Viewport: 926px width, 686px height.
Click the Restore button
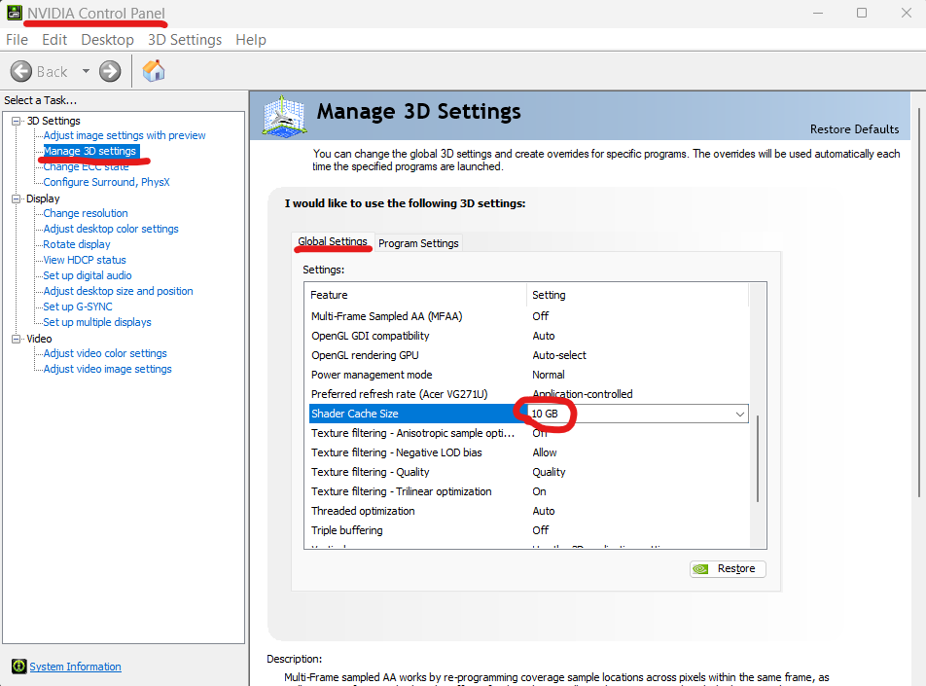[728, 568]
